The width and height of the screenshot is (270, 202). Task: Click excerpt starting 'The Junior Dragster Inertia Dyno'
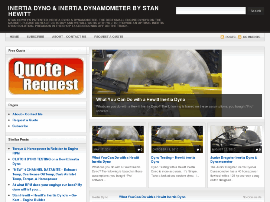pyautogui.click(x=235, y=173)
